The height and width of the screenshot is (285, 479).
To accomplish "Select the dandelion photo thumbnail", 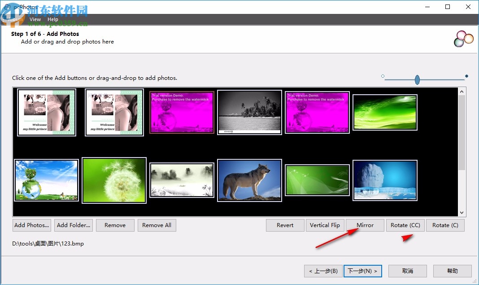I will (114, 180).
